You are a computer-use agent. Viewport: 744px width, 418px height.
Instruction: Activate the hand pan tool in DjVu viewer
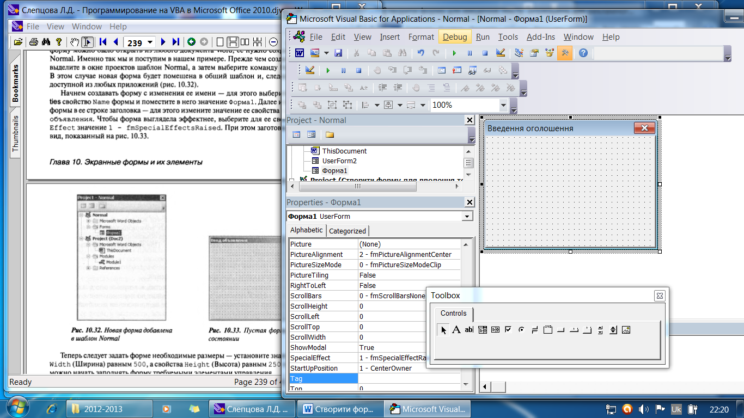[75, 42]
